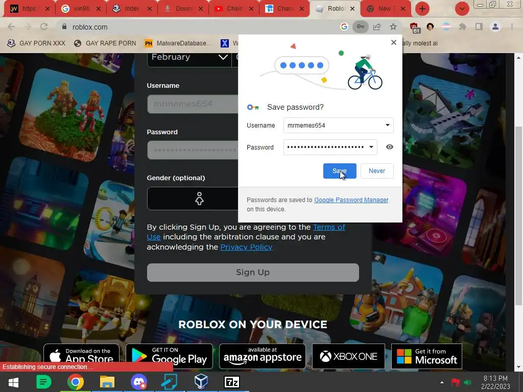
Task: Click the Password field on signup form
Action: tap(193, 150)
